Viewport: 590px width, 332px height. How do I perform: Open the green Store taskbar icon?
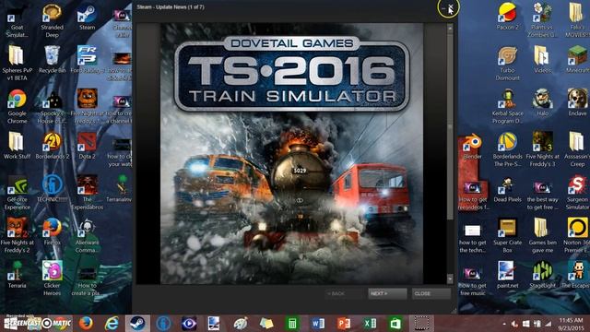coord(395,324)
